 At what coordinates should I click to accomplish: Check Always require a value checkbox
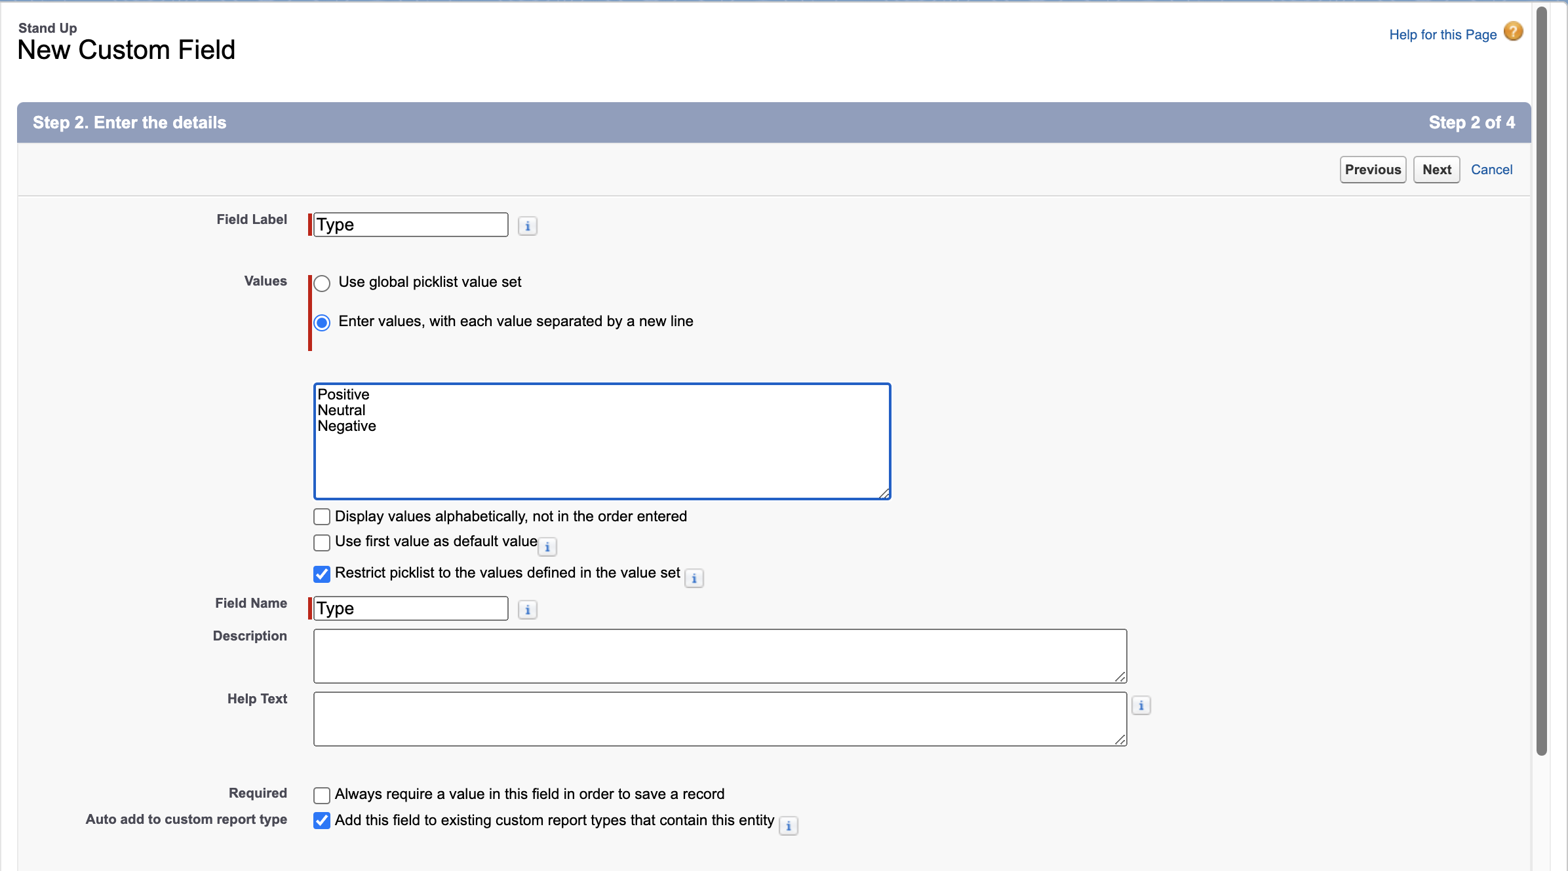(322, 795)
